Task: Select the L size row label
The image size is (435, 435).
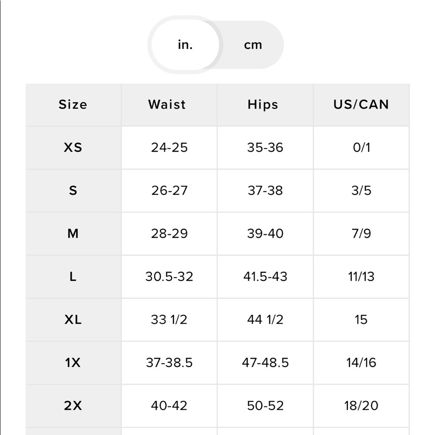Action: click(73, 277)
